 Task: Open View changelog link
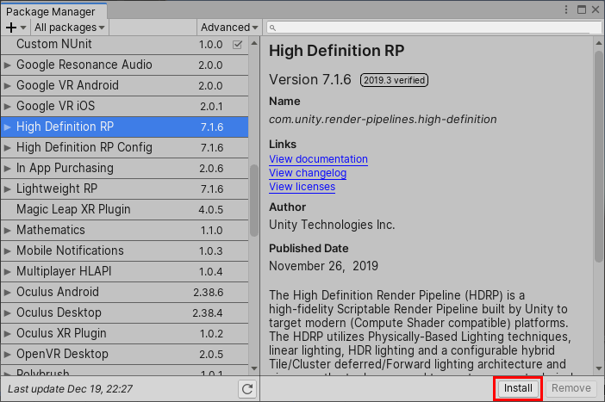coord(308,173)
